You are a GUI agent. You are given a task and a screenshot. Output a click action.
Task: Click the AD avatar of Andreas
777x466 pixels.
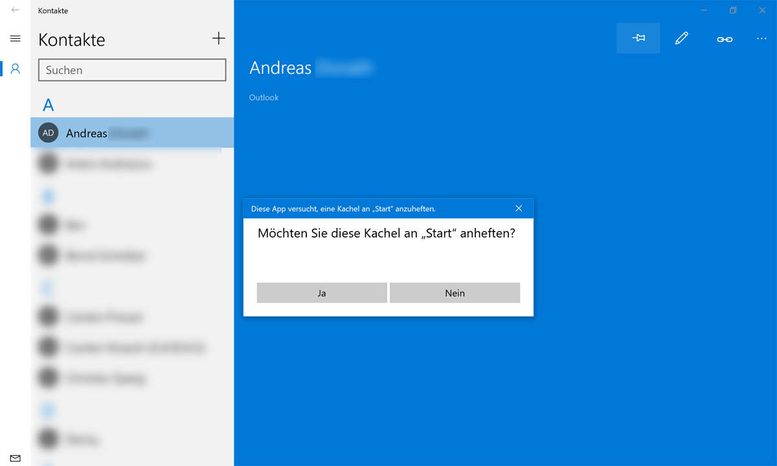point(49,133)
